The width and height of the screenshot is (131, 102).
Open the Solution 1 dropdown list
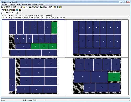(17, 13)
